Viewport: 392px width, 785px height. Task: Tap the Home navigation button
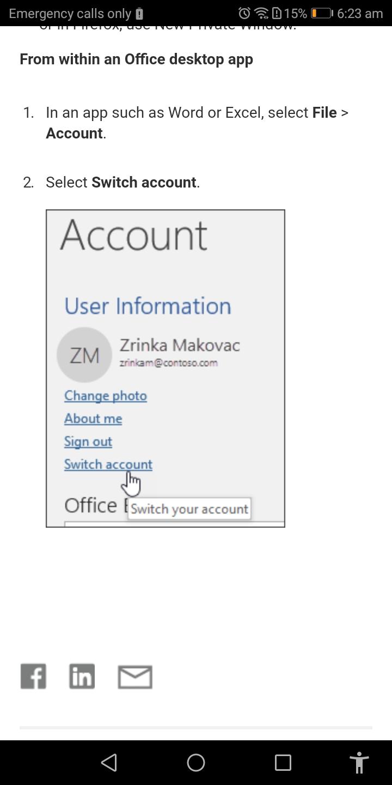click(x=196, y=763)
